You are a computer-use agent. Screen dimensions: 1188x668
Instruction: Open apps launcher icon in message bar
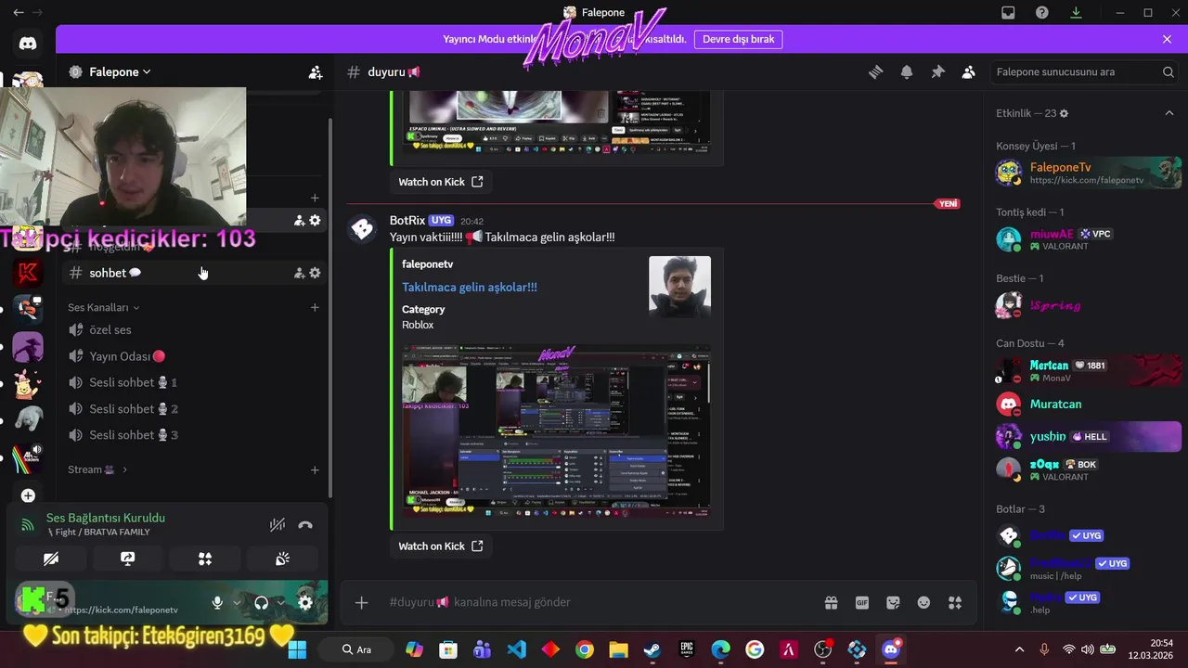click(x=955, y=603)
